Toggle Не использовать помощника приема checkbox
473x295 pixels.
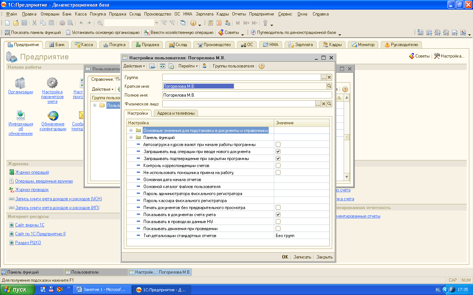[278, 173]
